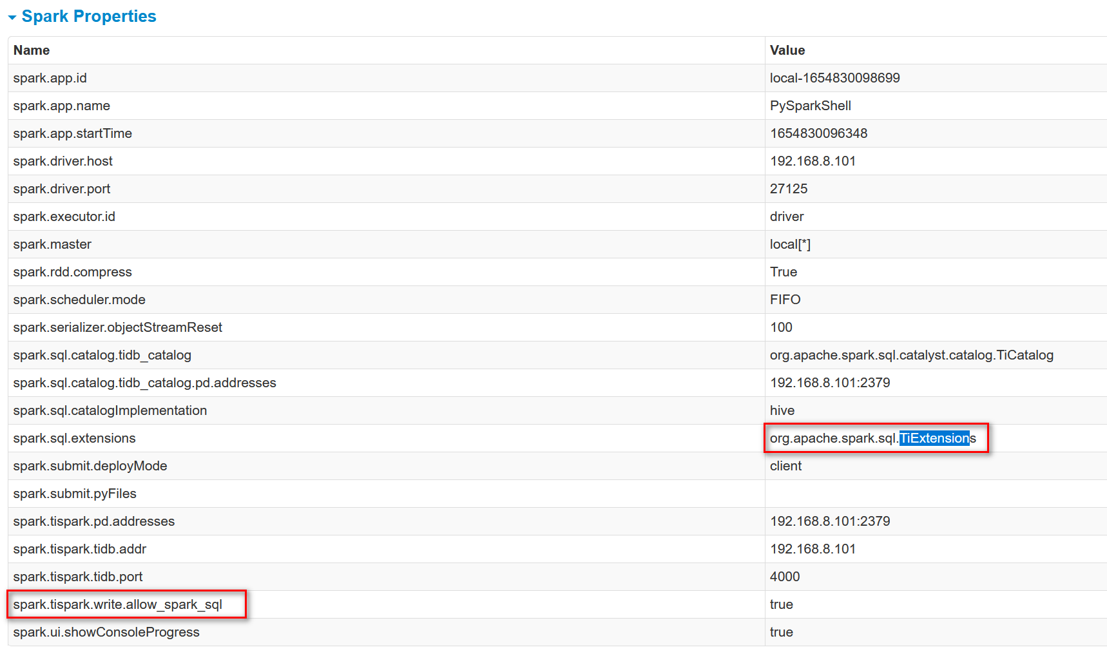Sort table by the Value column header
The width and height of the screenshot is (1107, 654).
pyautogui.click(x=787, y=50)
